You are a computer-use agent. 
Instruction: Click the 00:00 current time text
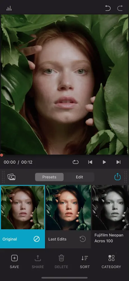10,162
